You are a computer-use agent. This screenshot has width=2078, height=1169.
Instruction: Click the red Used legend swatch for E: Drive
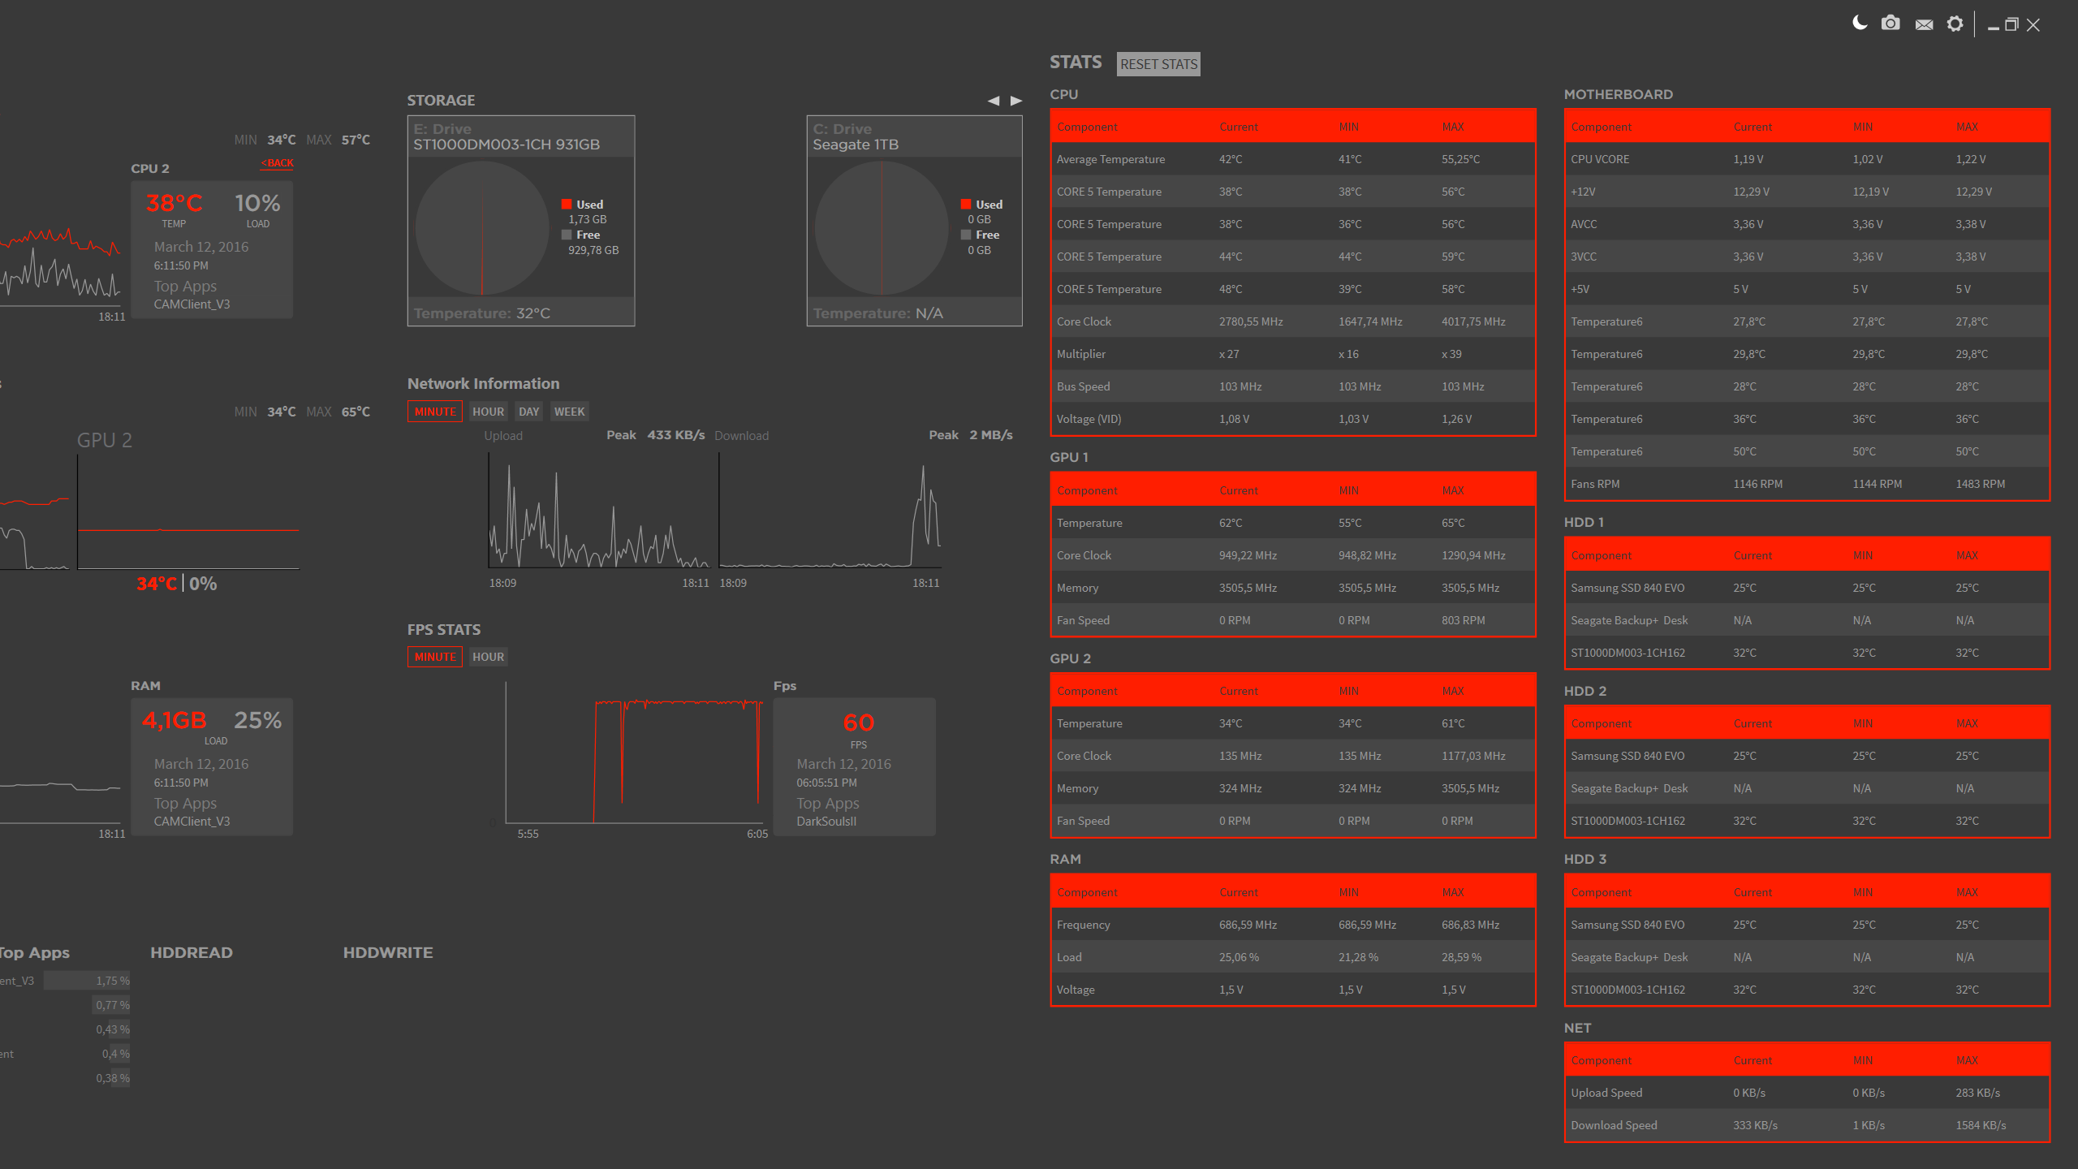coord(567,205)
